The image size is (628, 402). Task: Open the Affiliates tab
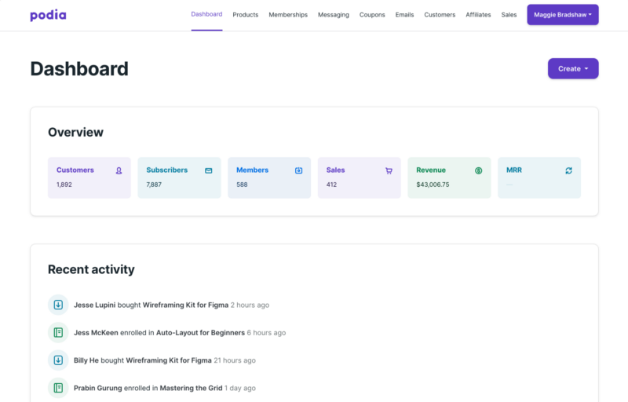tap(478, 15)
